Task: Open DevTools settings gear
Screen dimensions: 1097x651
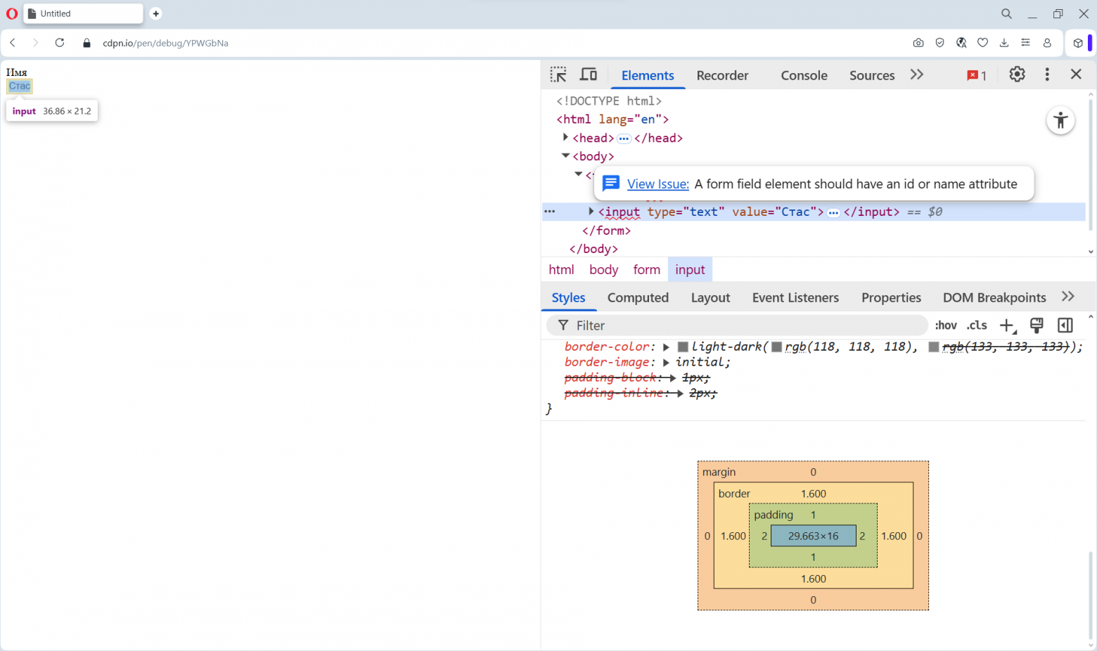Action: (1017, 75)
